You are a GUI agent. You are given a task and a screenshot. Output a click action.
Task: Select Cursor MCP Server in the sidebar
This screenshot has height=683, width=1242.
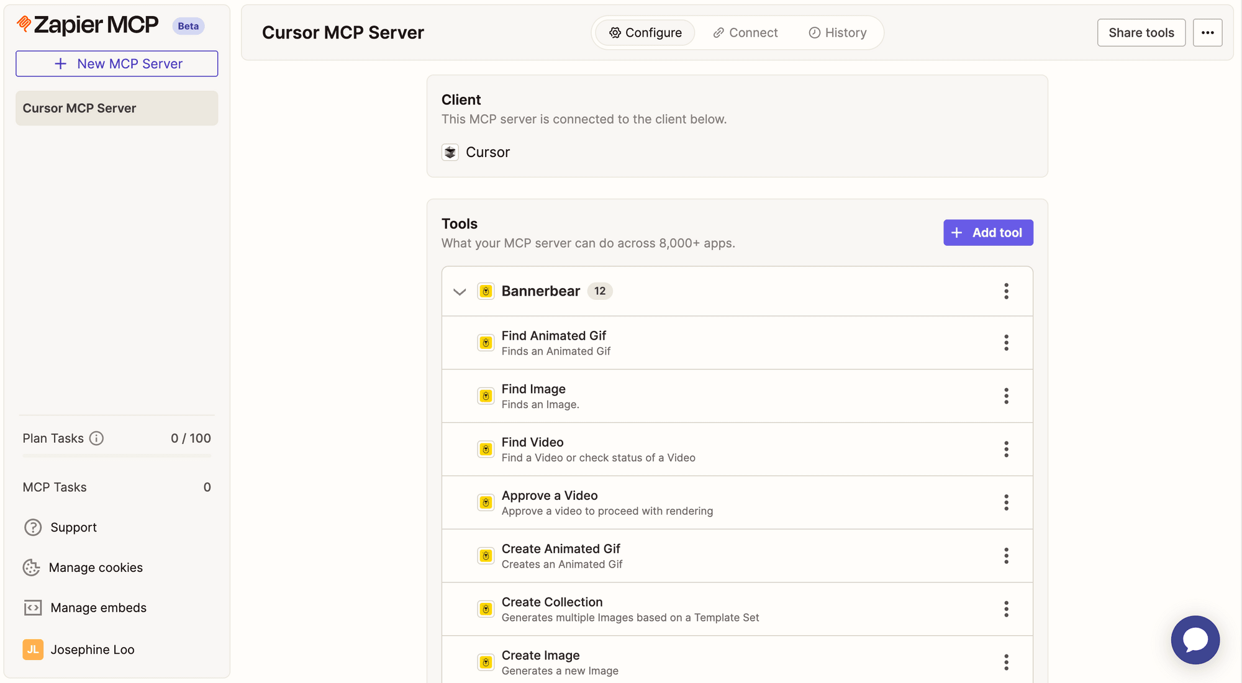coord(116,107)
